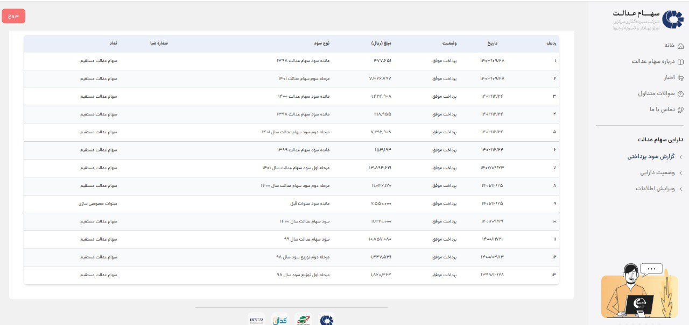
Task: Click the green and red footer logo
Action: pos(304,320)
